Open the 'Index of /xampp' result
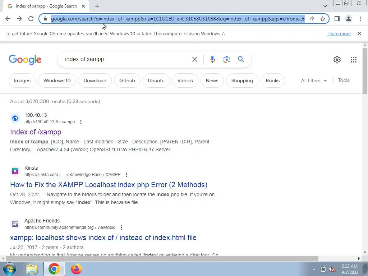Viewport: 368px width, 276px height. tap(36, 132)
